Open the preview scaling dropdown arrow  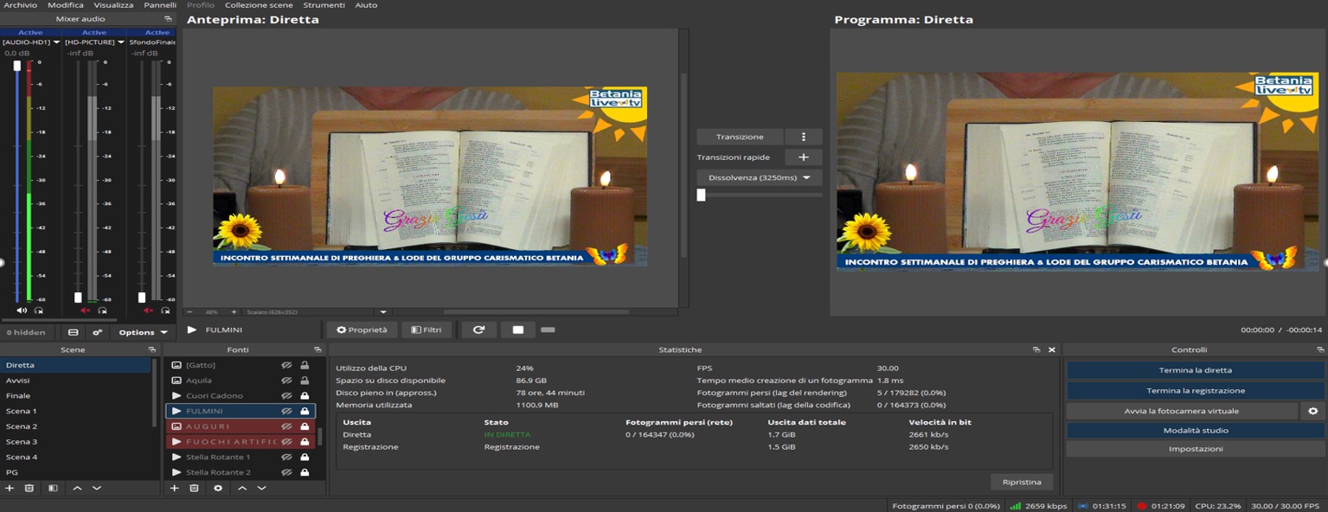383,311
